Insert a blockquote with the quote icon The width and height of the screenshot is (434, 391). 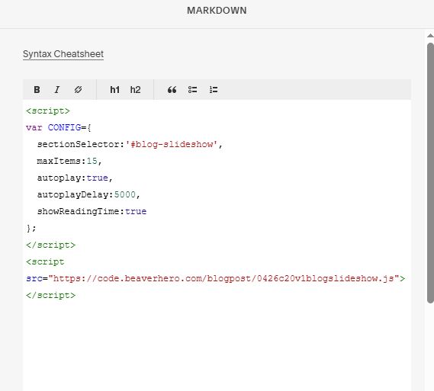[172, 90]
